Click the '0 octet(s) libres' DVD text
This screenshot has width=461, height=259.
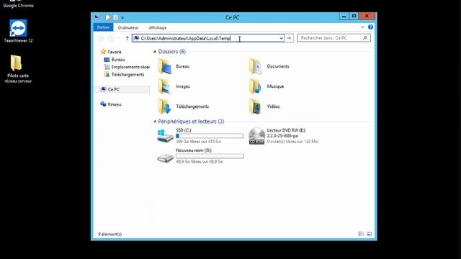click(x=292, y=142)
